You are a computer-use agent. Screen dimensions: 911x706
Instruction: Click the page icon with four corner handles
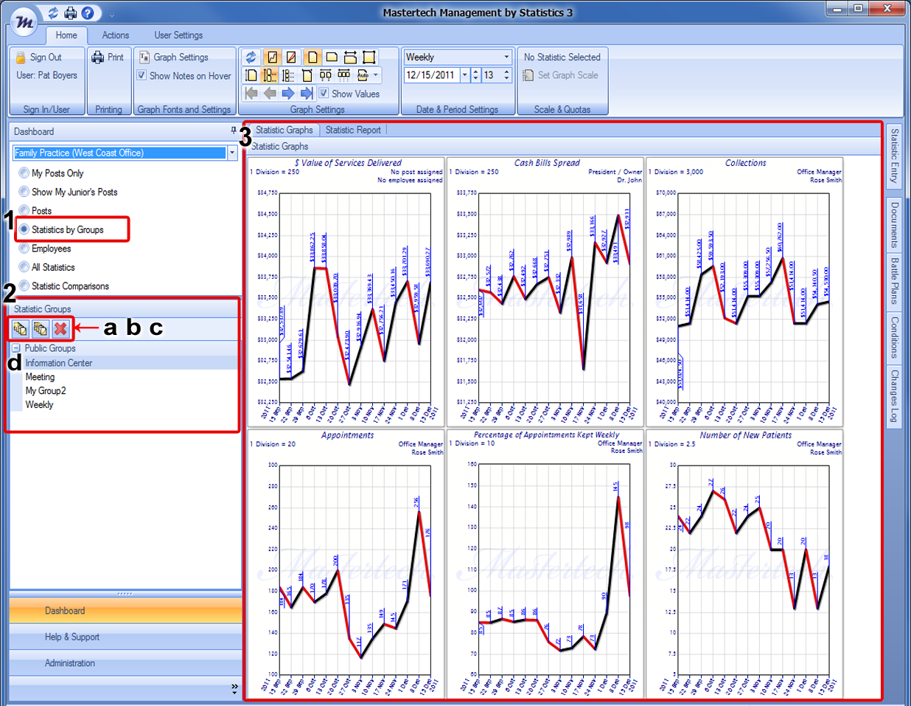click(369, 57)
